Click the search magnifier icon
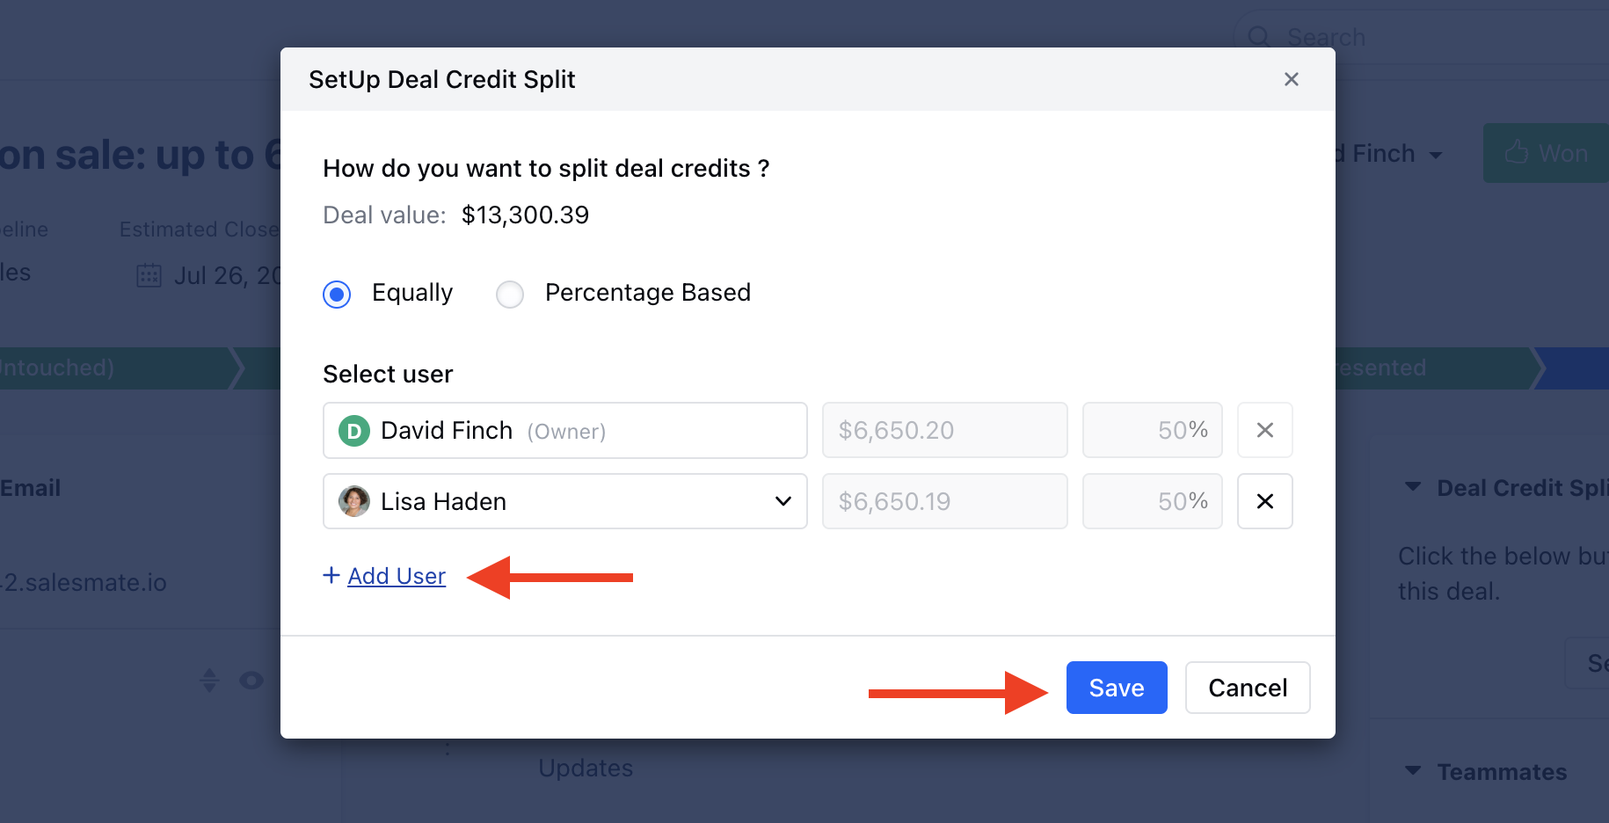This screenshot has width=1609, height=823. [1259, 37]
